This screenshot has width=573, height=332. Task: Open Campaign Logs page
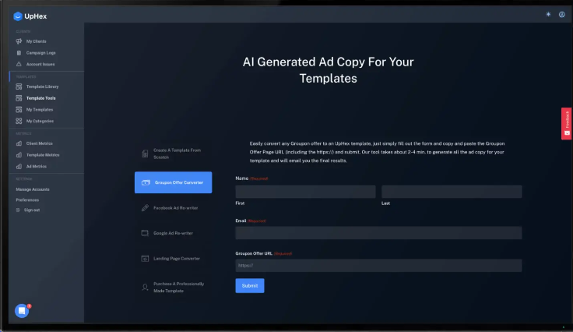[41, 53]
